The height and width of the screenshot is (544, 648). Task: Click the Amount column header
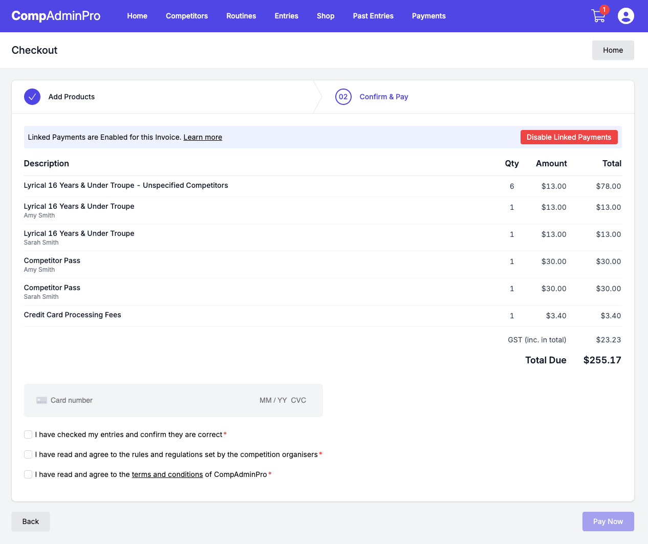[x=551, y=163]
